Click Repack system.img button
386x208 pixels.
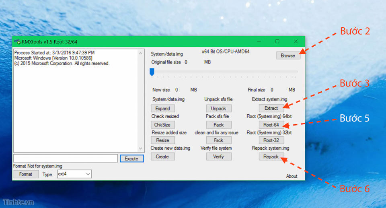(x=271, y=157)
